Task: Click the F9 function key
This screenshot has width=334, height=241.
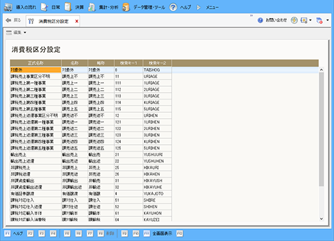Action: [x=124, y=234]
